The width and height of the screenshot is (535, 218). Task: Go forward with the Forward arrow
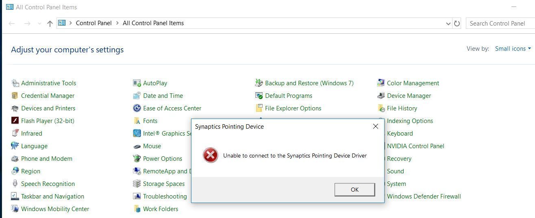pos(27,24)
